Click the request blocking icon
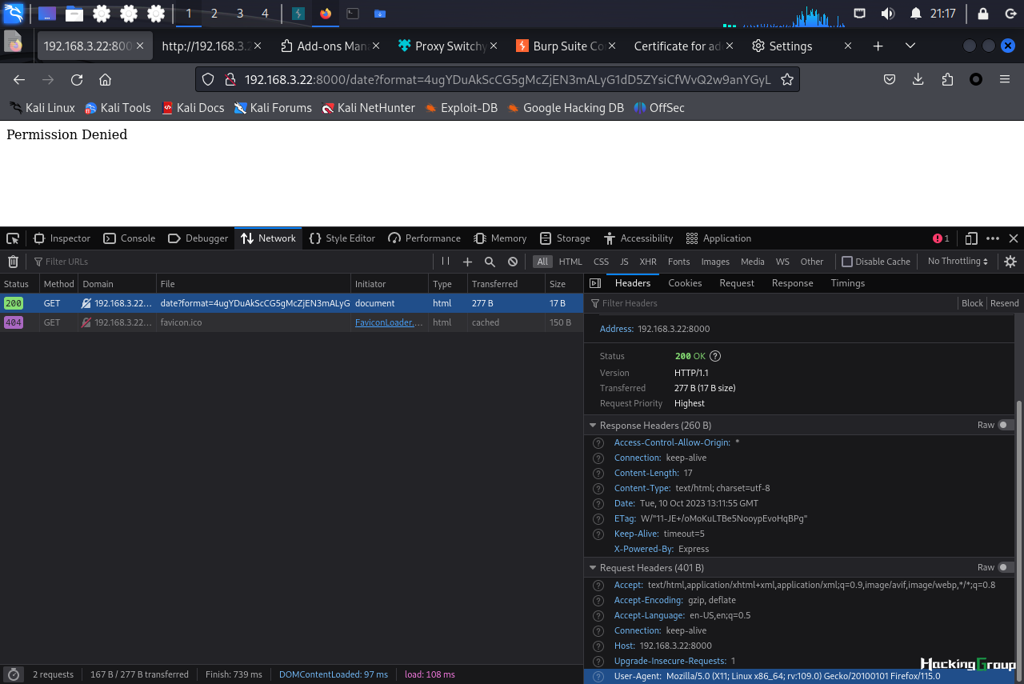This screenshot has width=1024, height=684. click(513, 262)
